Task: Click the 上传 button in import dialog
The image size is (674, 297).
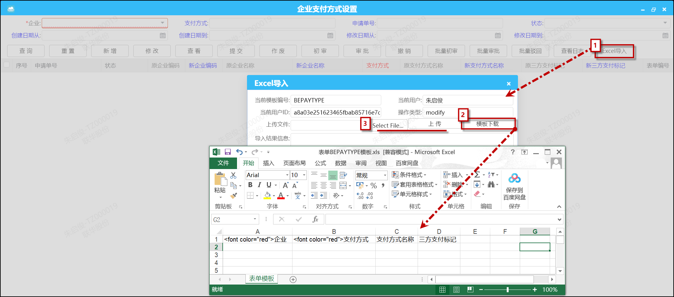Action: [435, 124]
